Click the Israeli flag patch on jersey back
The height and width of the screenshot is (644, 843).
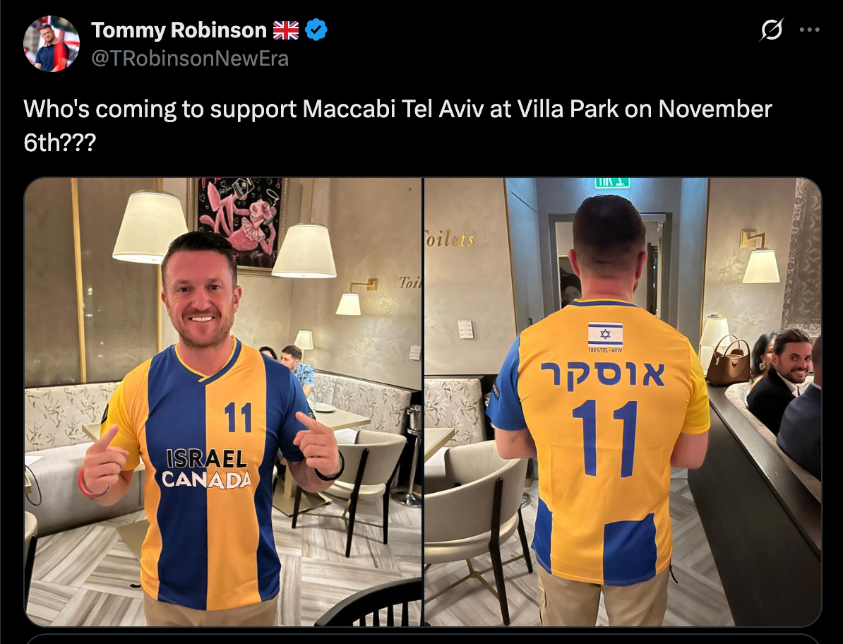coord(605,335)
